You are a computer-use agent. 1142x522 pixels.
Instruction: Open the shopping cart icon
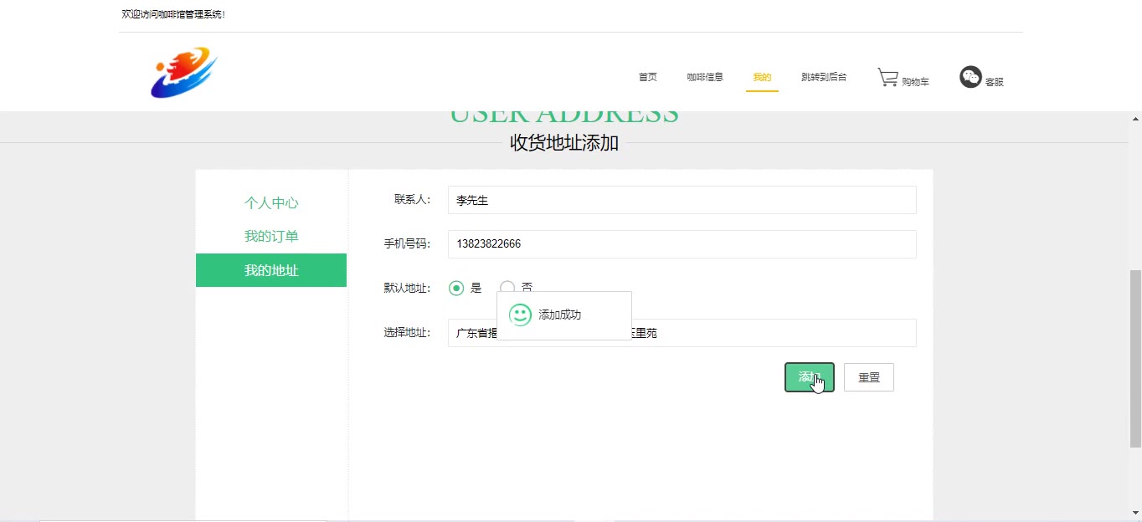click(887, 78)
